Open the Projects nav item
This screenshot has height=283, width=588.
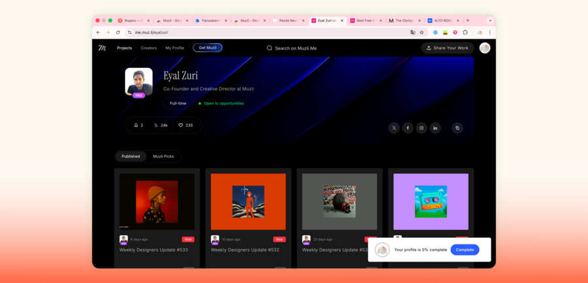tap(125, 48)
